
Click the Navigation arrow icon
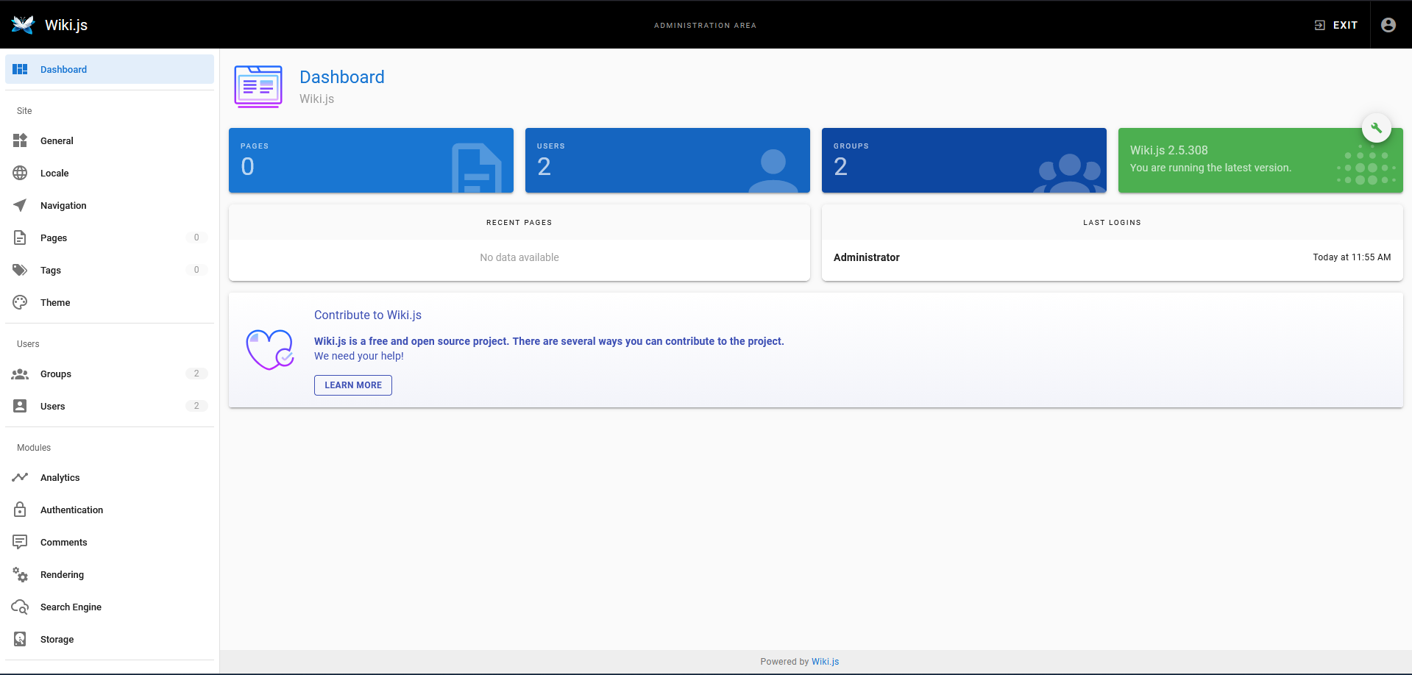click(20, 206)
